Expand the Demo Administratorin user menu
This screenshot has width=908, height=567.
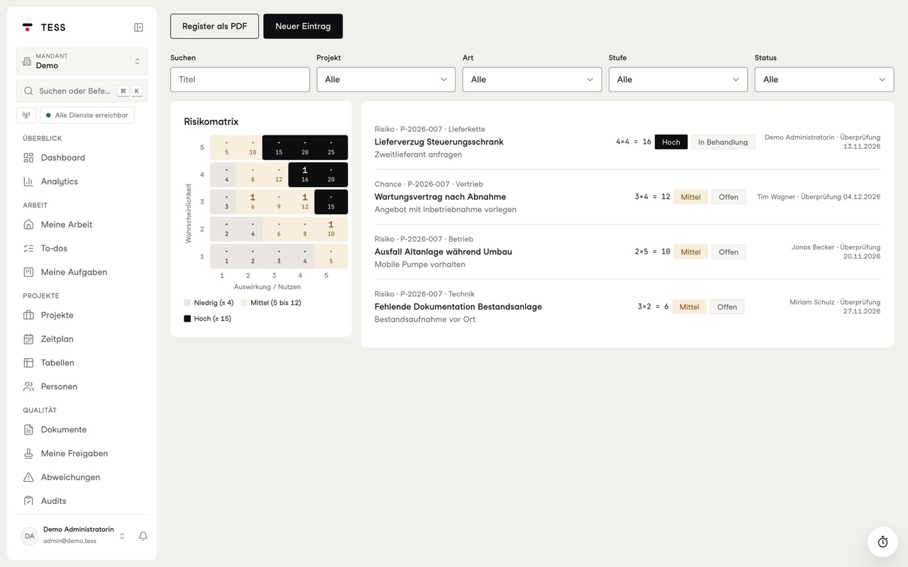click(x=74, y=536)
